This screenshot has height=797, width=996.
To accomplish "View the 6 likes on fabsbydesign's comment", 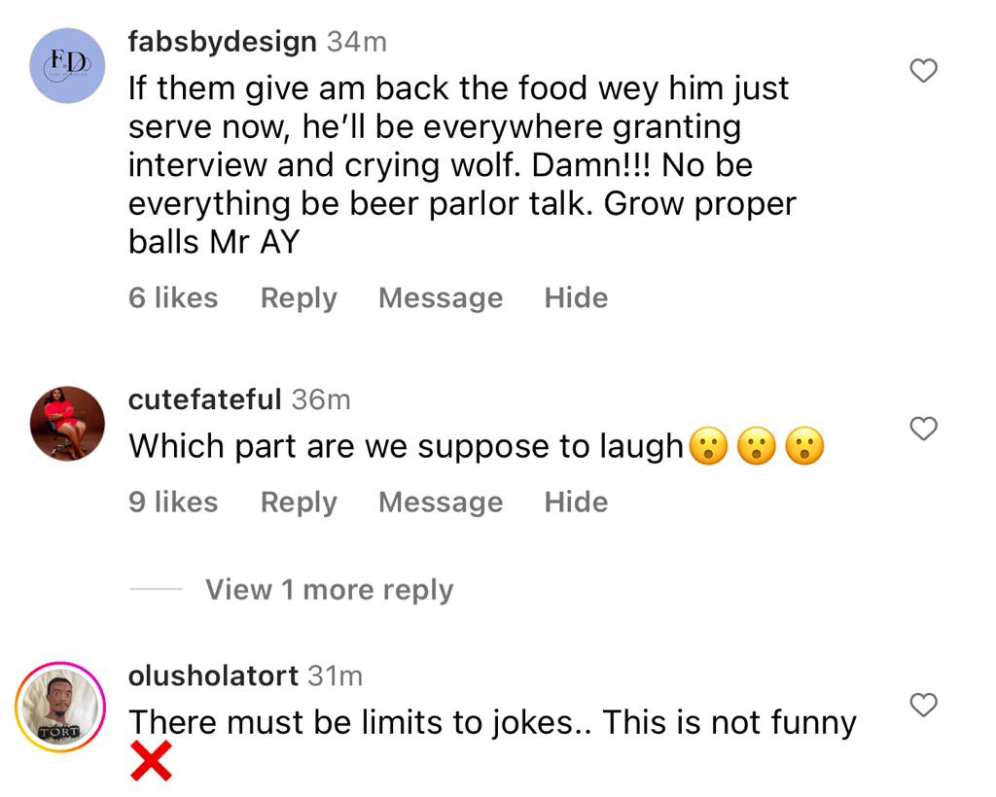I will [172, 297].
